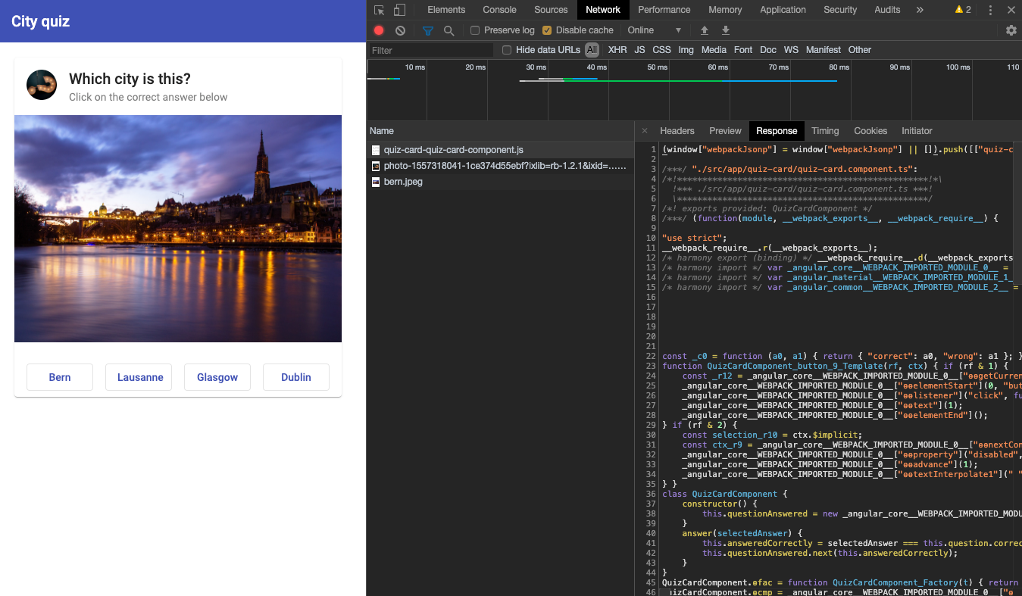Answer the quiz with Dublin
This screenshot has width=1022, height=596.
[x=295, y=376]
